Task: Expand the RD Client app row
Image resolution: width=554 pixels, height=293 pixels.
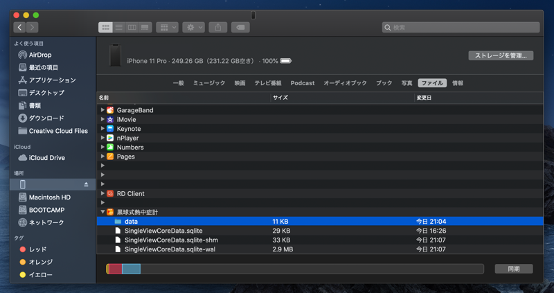Action: coord(102,193)
